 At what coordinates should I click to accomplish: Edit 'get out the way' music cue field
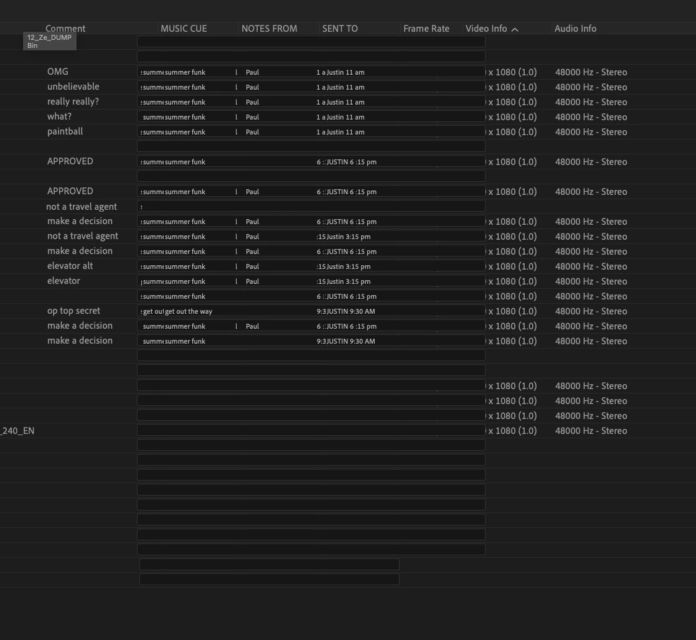click(189, 311)
